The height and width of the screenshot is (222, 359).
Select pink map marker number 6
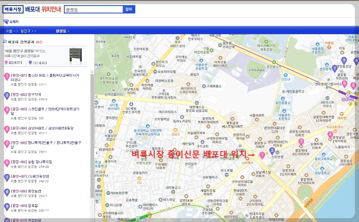pos(344,84)
